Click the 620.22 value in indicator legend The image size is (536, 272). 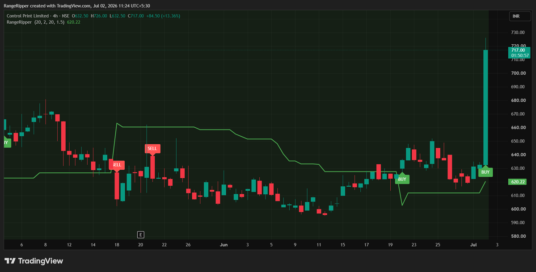73,22
